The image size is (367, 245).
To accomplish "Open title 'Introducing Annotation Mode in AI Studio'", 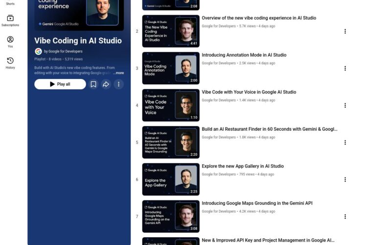I will pyautogui.click(x=244, y=55).
